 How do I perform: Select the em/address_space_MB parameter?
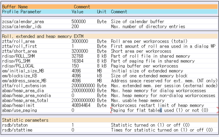click(x=24, y=81)
